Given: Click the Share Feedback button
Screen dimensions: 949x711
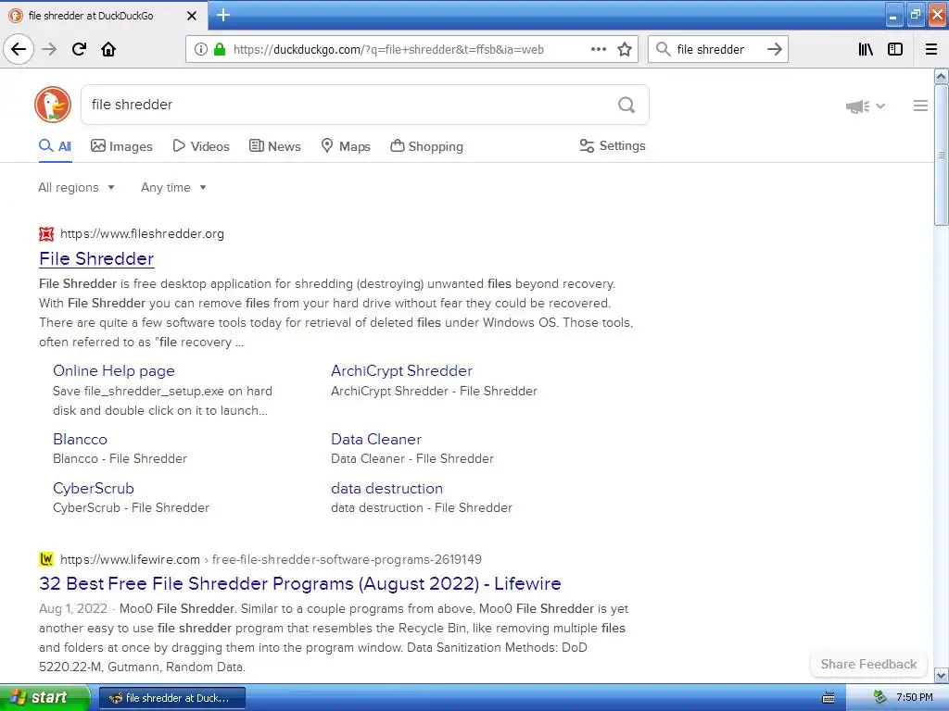Looking at the screenshot, I should (868, 664).
